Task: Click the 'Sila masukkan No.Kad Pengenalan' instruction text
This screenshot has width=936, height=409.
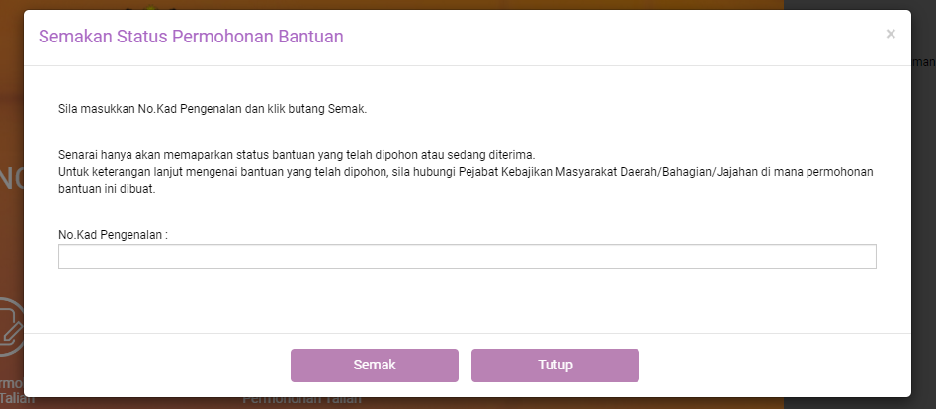Action: tap(213, 109)
